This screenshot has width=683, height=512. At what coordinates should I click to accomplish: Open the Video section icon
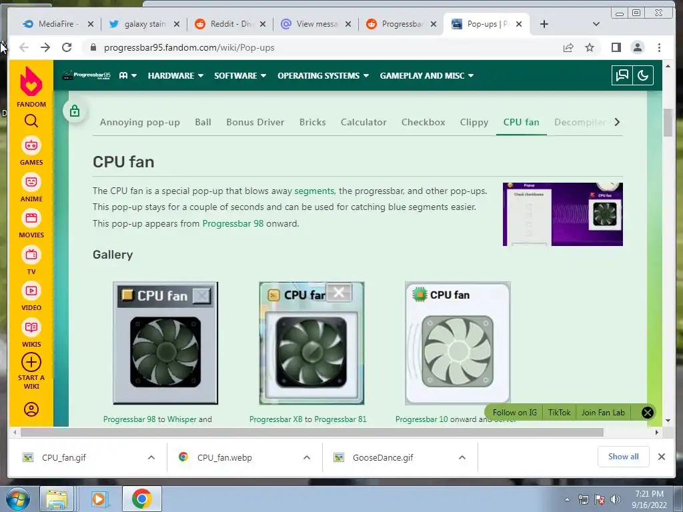pyautogui.click(x=31, y=291)
